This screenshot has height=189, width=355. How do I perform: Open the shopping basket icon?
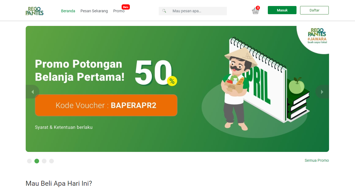click(x=255, y=11)
